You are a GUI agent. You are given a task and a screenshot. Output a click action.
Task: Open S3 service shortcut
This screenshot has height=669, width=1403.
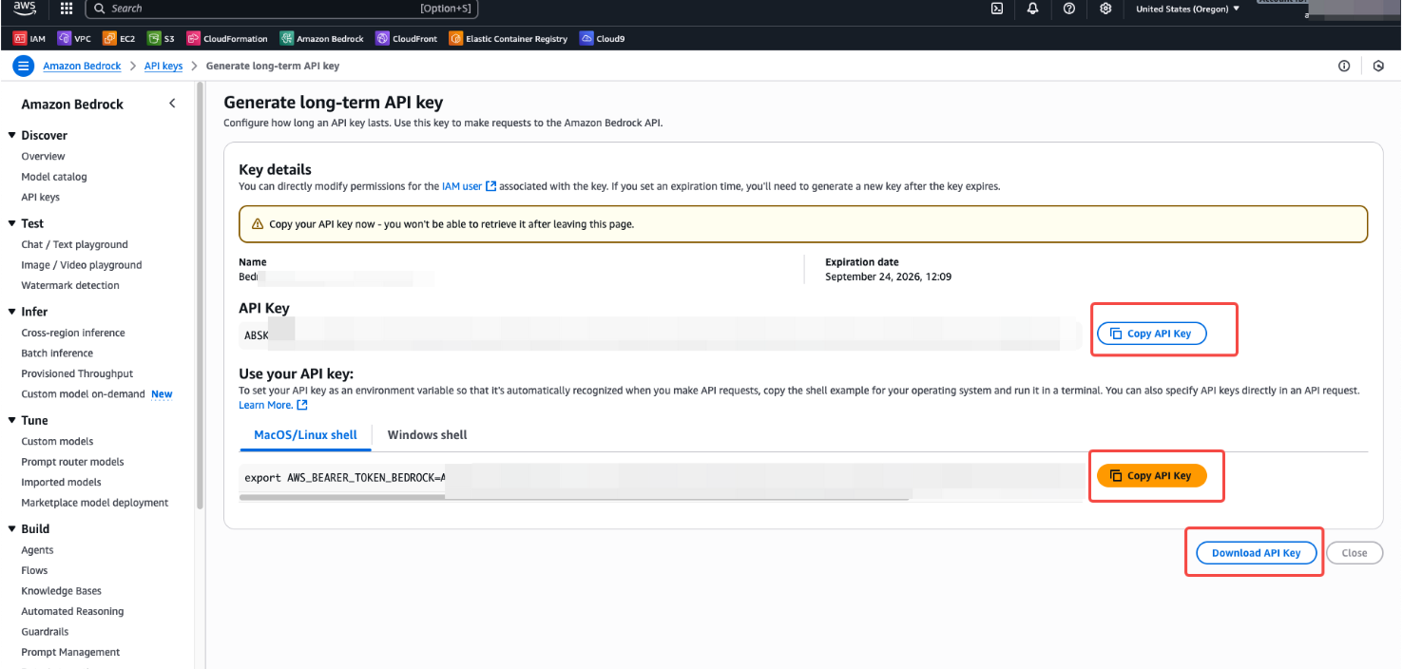(x=162, y=39)
